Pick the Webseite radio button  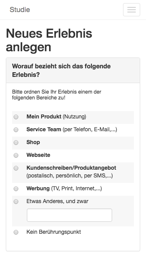pyautogui.click(x=16, y=155)
